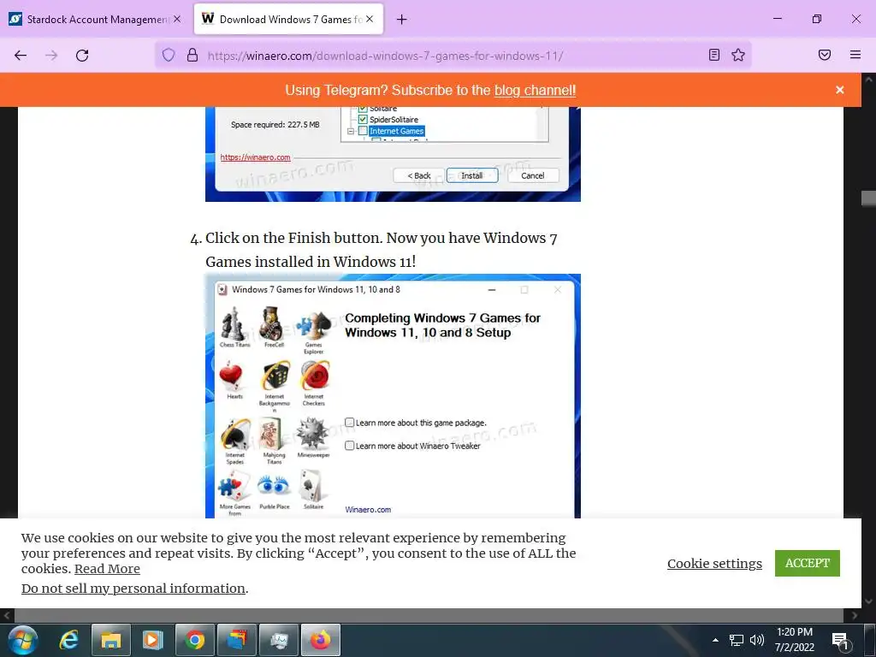876x657 pixels.
Task: Open the blog channel link
Action: click(x=535, y=91)
